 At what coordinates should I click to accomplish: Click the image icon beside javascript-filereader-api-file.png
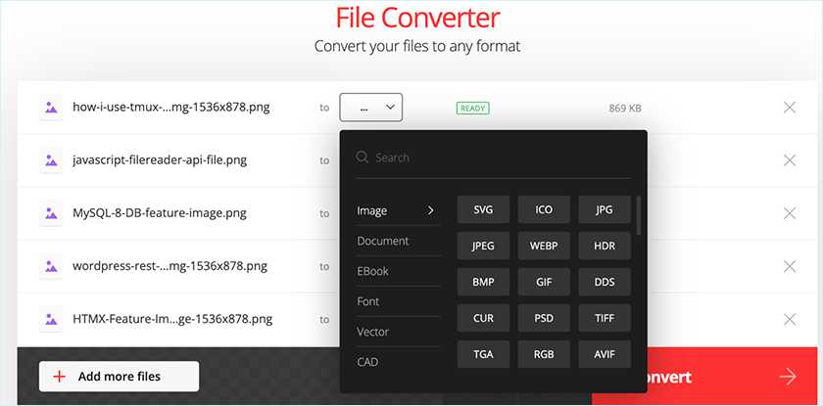(x=51, y=160)
